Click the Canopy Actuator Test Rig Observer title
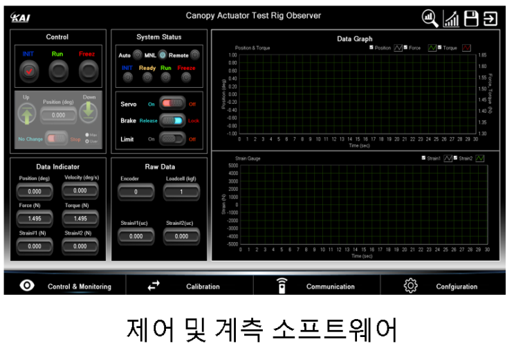 253,15
